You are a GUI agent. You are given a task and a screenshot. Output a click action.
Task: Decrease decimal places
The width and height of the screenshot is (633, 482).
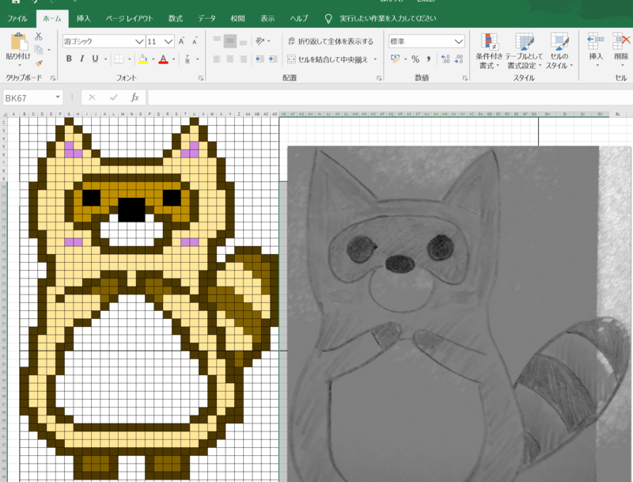(459, 59)
